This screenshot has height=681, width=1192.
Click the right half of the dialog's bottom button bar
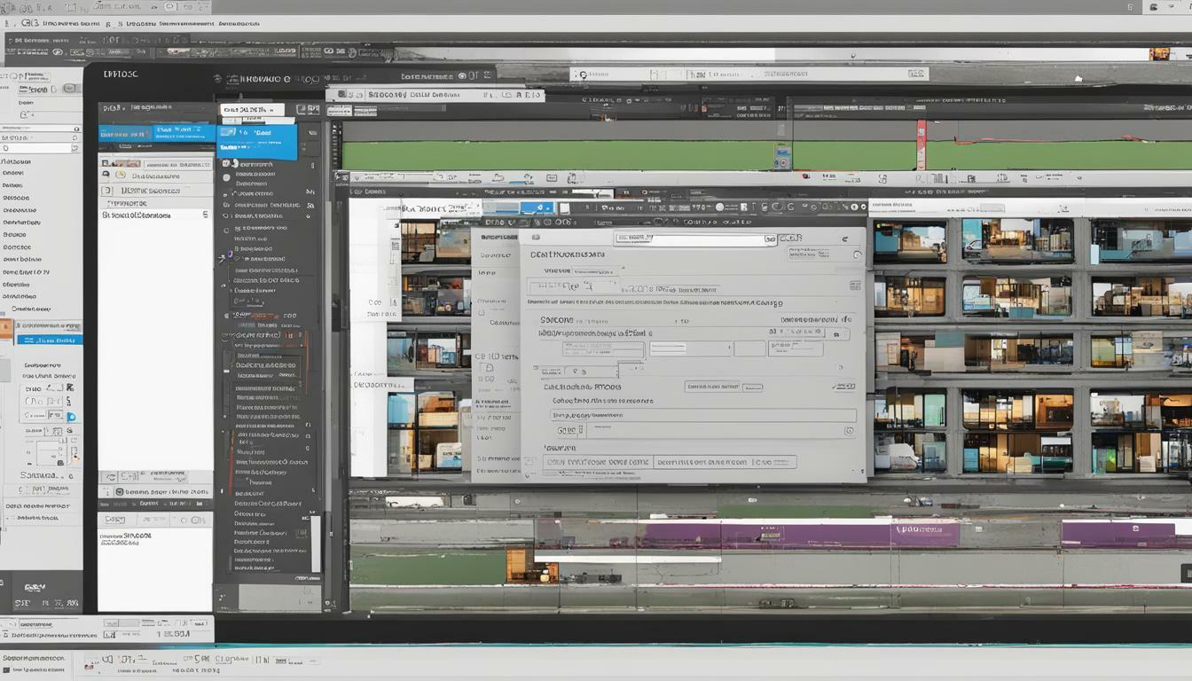pos(725,462)
